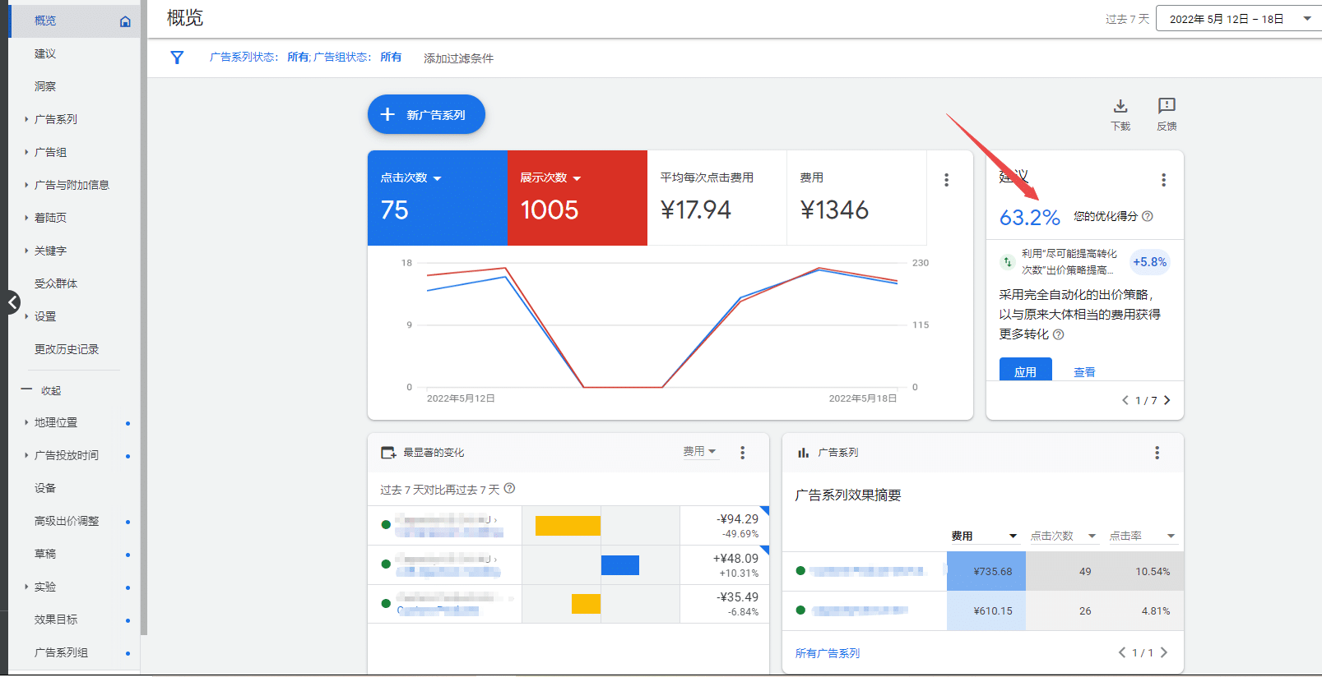The image size is (1322, 677).
Task: Click the +5.8% score badge
Action: (1149, 262)
